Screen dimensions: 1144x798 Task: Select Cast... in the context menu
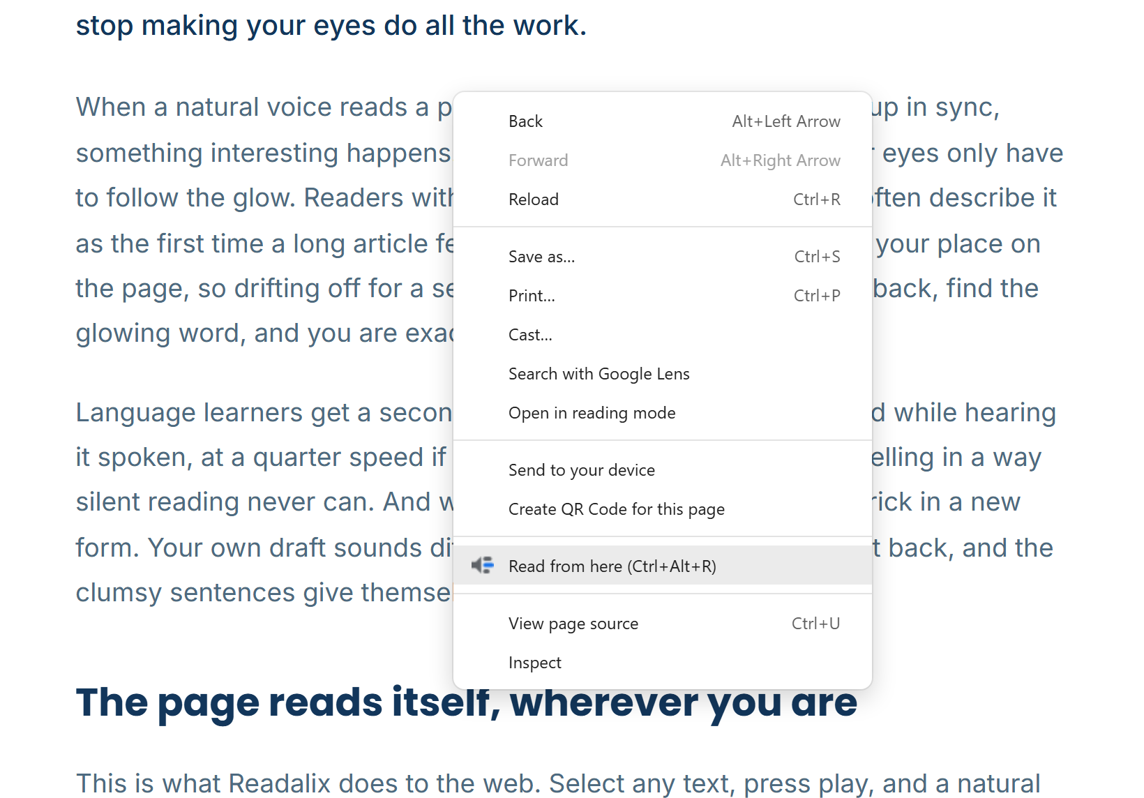(x=663, y=335)
